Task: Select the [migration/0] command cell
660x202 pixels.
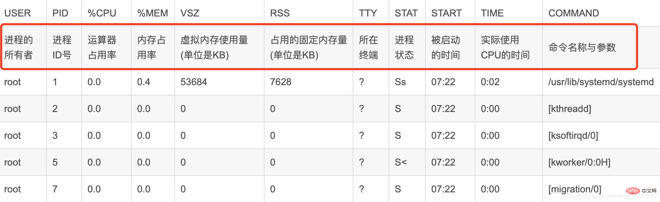Action: (575, 189)
